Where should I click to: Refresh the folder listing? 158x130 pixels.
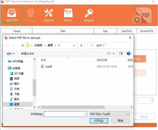coord(81,46)
